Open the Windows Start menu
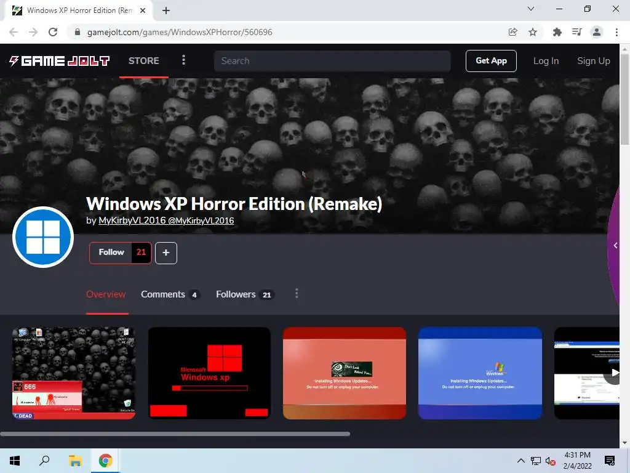 tap(15, 461)
